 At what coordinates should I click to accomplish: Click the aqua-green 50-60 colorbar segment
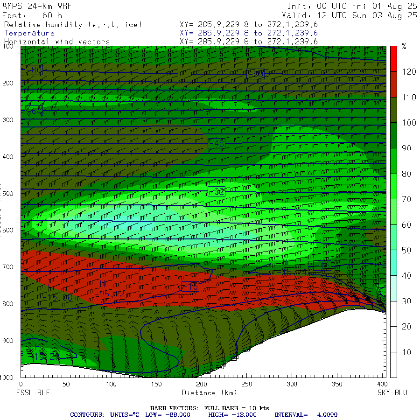[393, 237]
